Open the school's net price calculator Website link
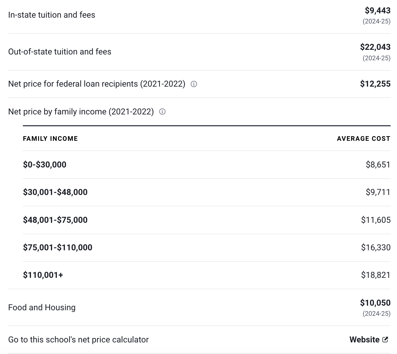Viewport: 397px width, 354px height. [x=365, y=340]
